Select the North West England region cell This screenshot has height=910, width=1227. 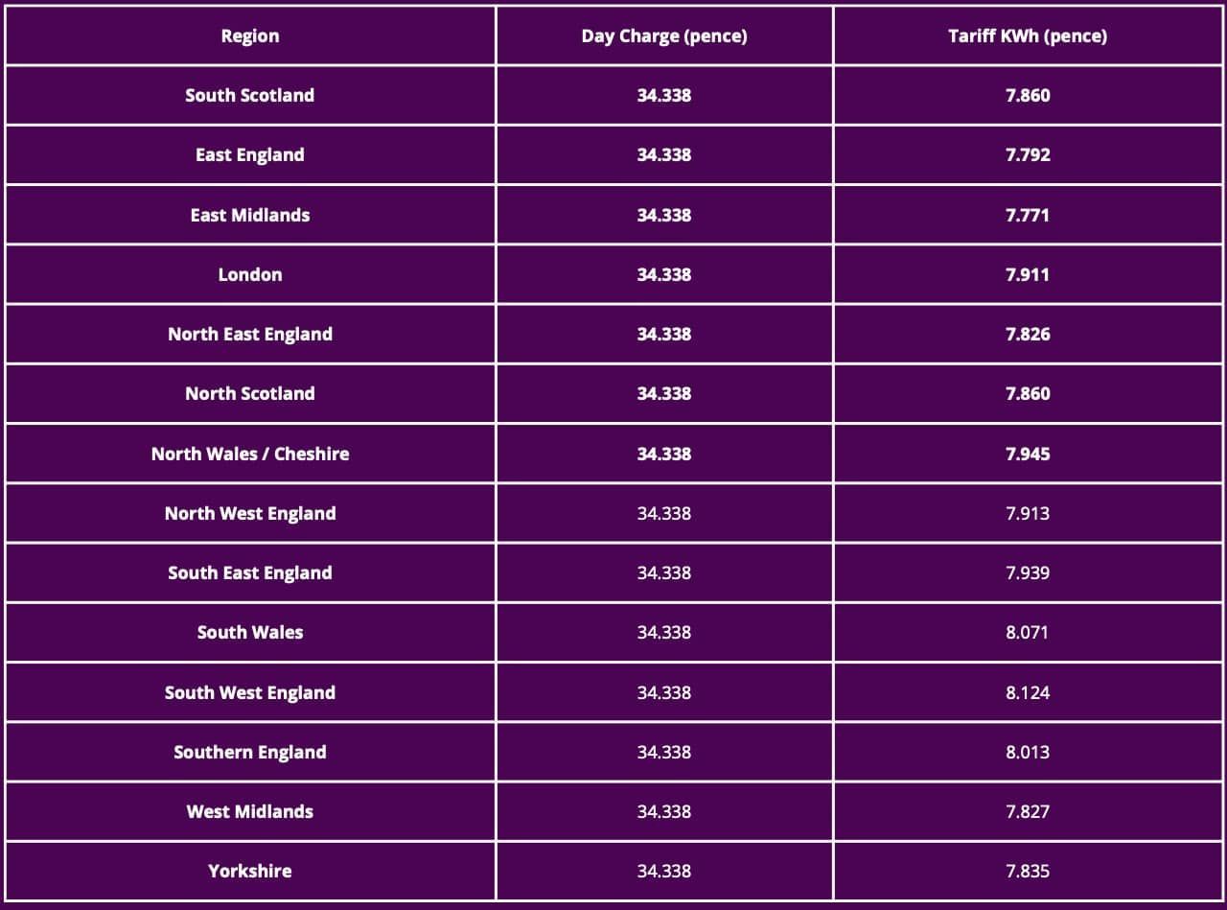pos(250,514)
